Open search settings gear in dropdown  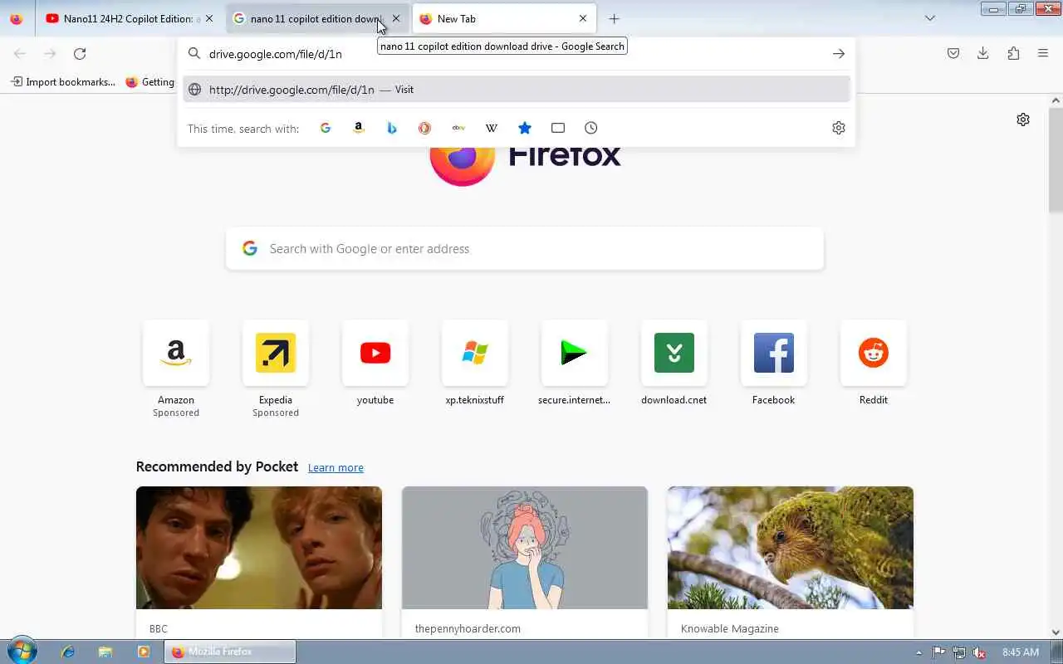[839, 128]
